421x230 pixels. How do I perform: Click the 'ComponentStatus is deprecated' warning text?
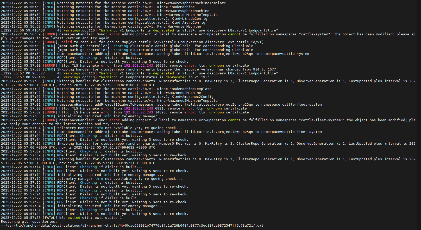(x=156, y=77)
